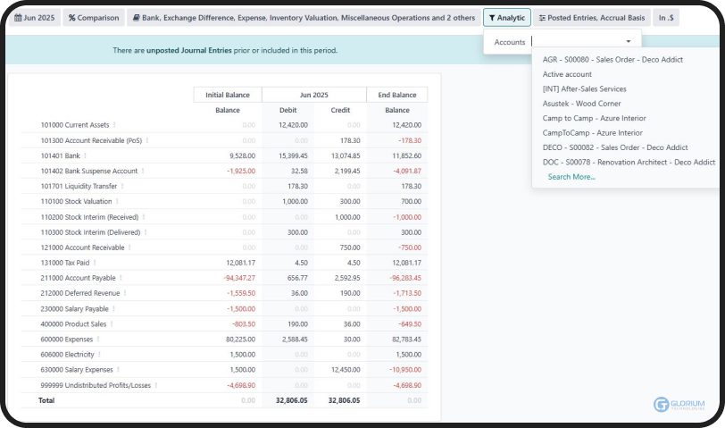Click Bank Suspense Account end balance -4,091.87
The image size is (725, 428).
(407, 171)
